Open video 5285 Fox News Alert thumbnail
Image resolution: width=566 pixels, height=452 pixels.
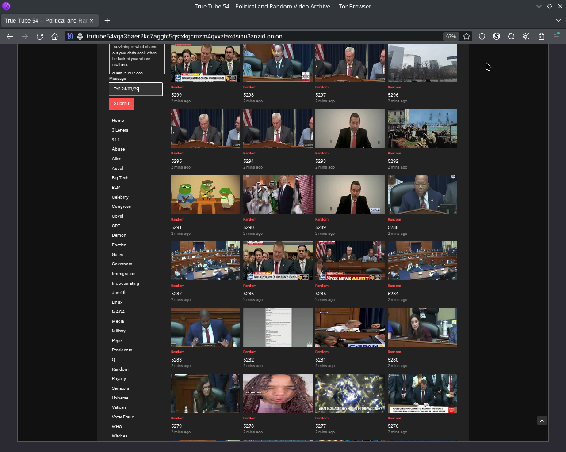(x=350, y=261)
